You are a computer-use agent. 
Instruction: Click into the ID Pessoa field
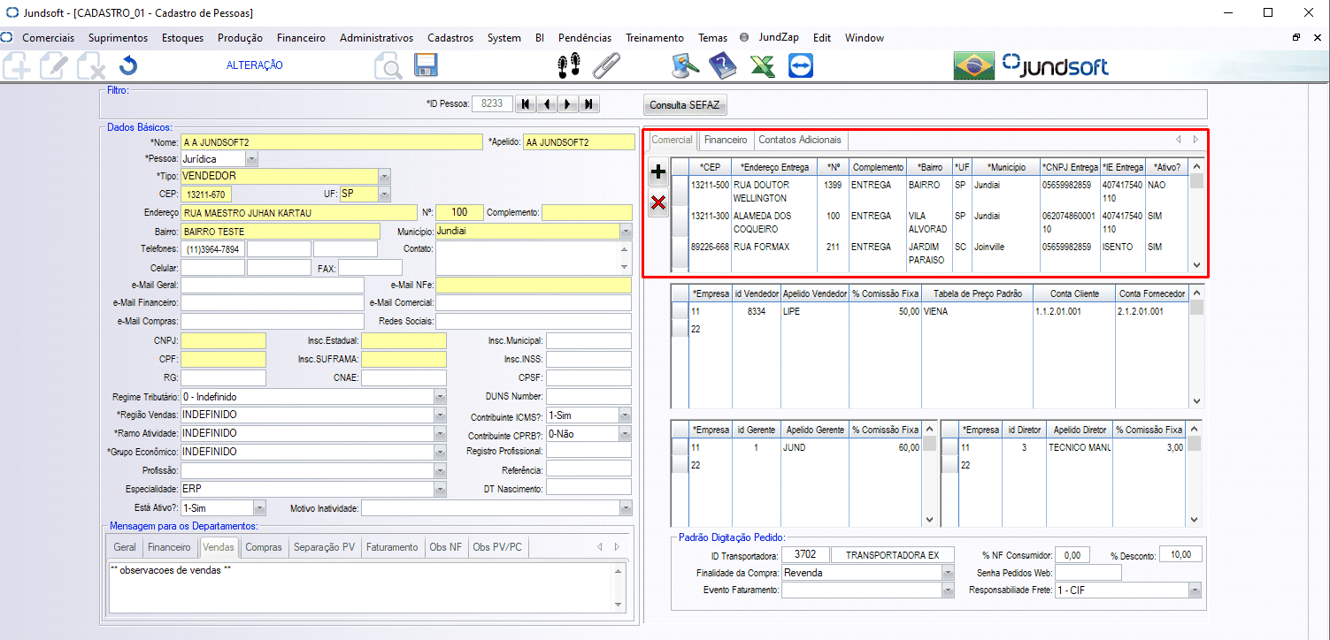(492, 103)
